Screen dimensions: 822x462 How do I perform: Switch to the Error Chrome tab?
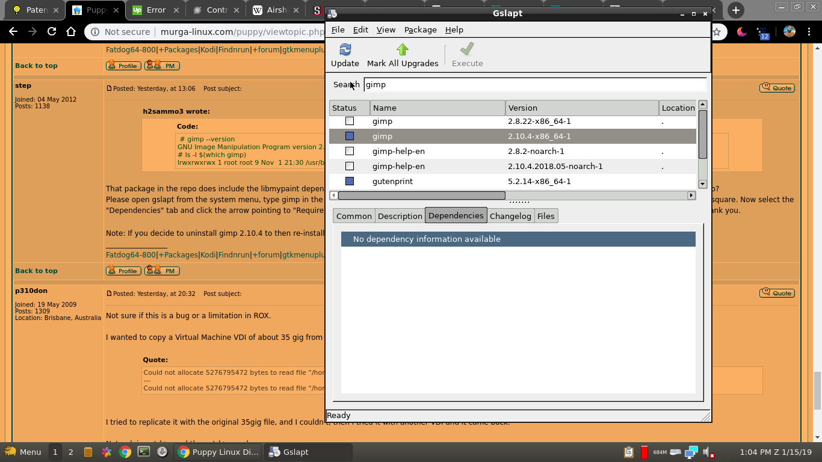click(x=155, y=10)
